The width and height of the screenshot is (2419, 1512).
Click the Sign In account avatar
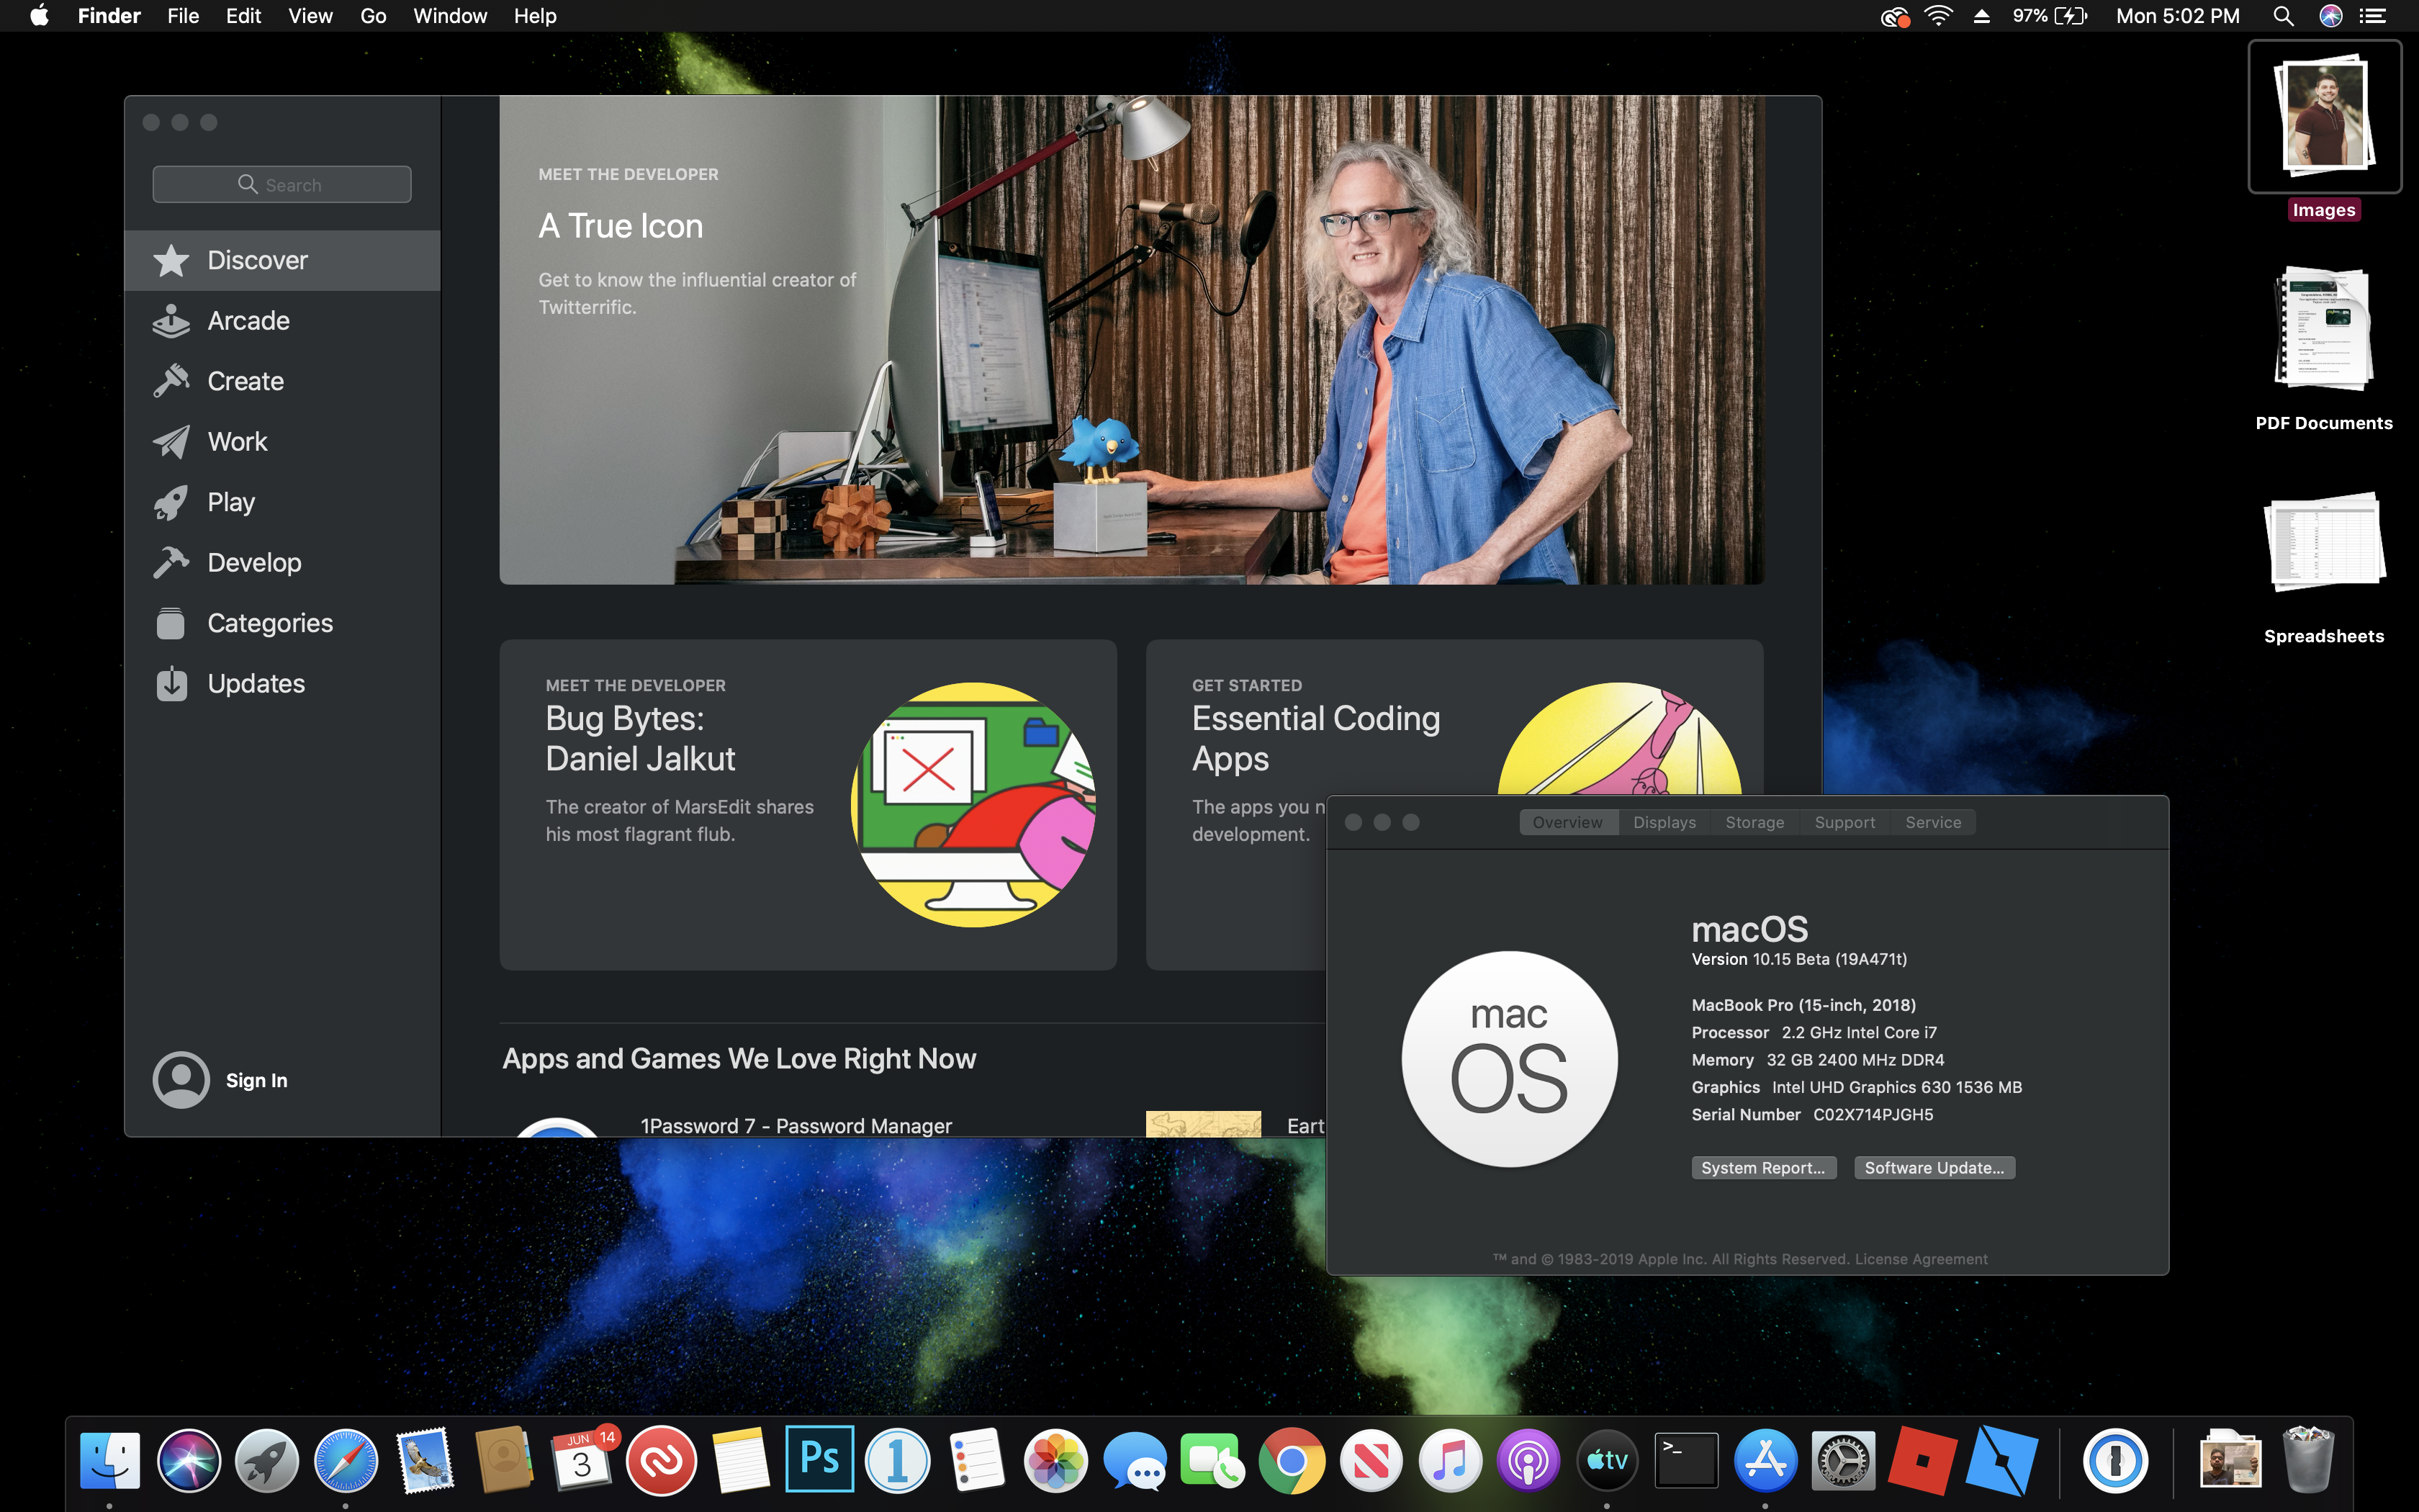coord(181,1080)
